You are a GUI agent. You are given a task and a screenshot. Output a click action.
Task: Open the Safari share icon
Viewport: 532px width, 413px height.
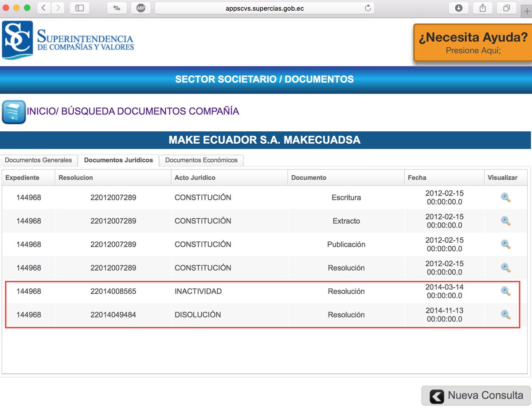[x=483, y=8]
